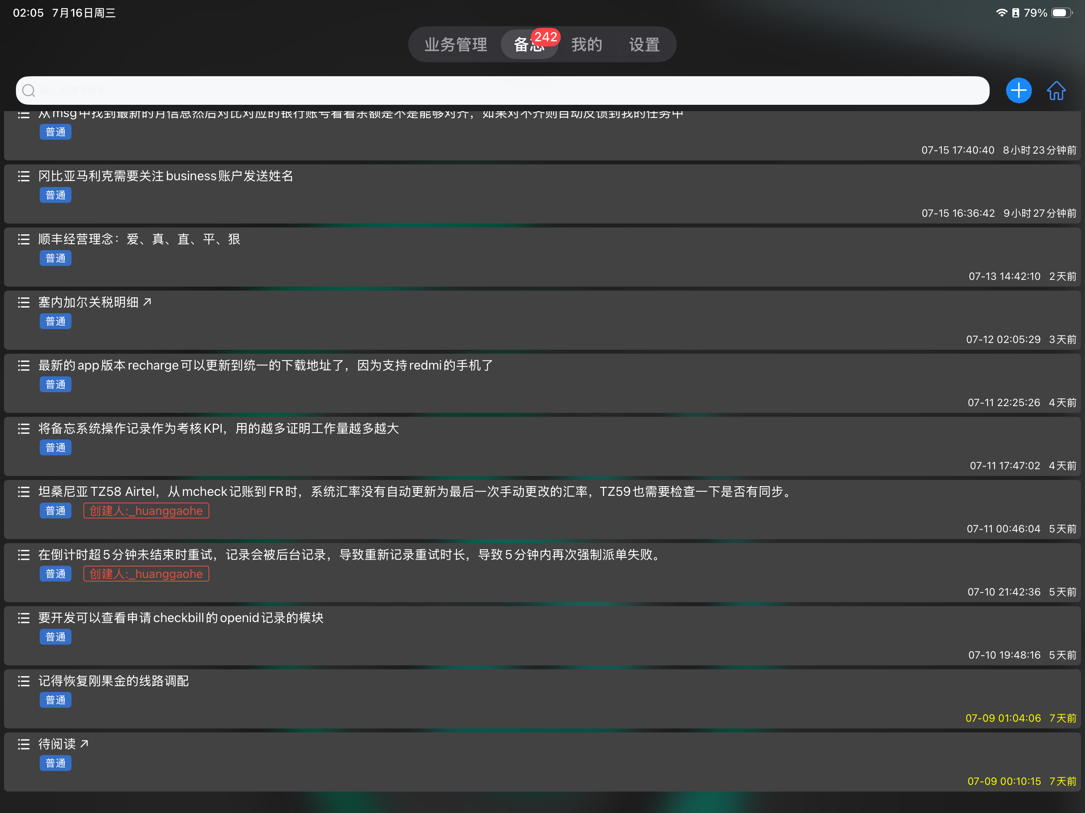Open the 设置 tab
Image resolution: width=1085 pixels, height=813 pixels.
645,44
